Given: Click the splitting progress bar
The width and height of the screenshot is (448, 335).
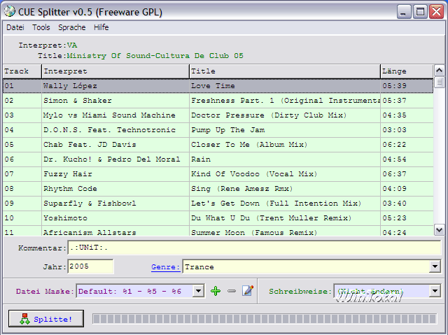Looking at the screenshot, I should (x=265, y=319).
